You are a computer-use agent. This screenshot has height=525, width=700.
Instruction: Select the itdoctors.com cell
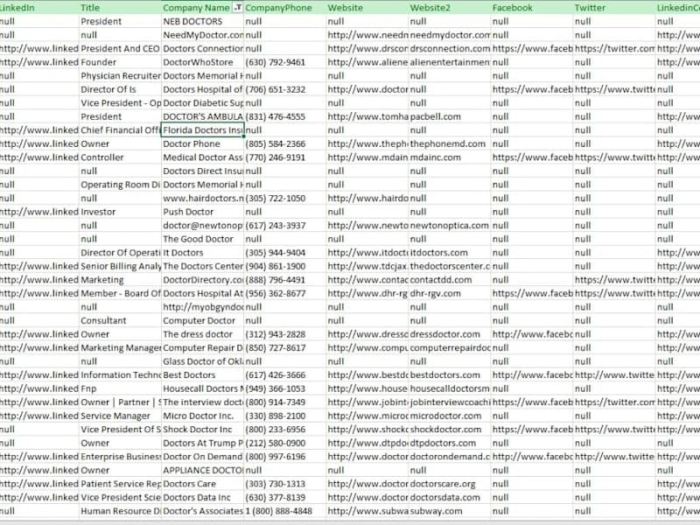click(x=450, y=253)
